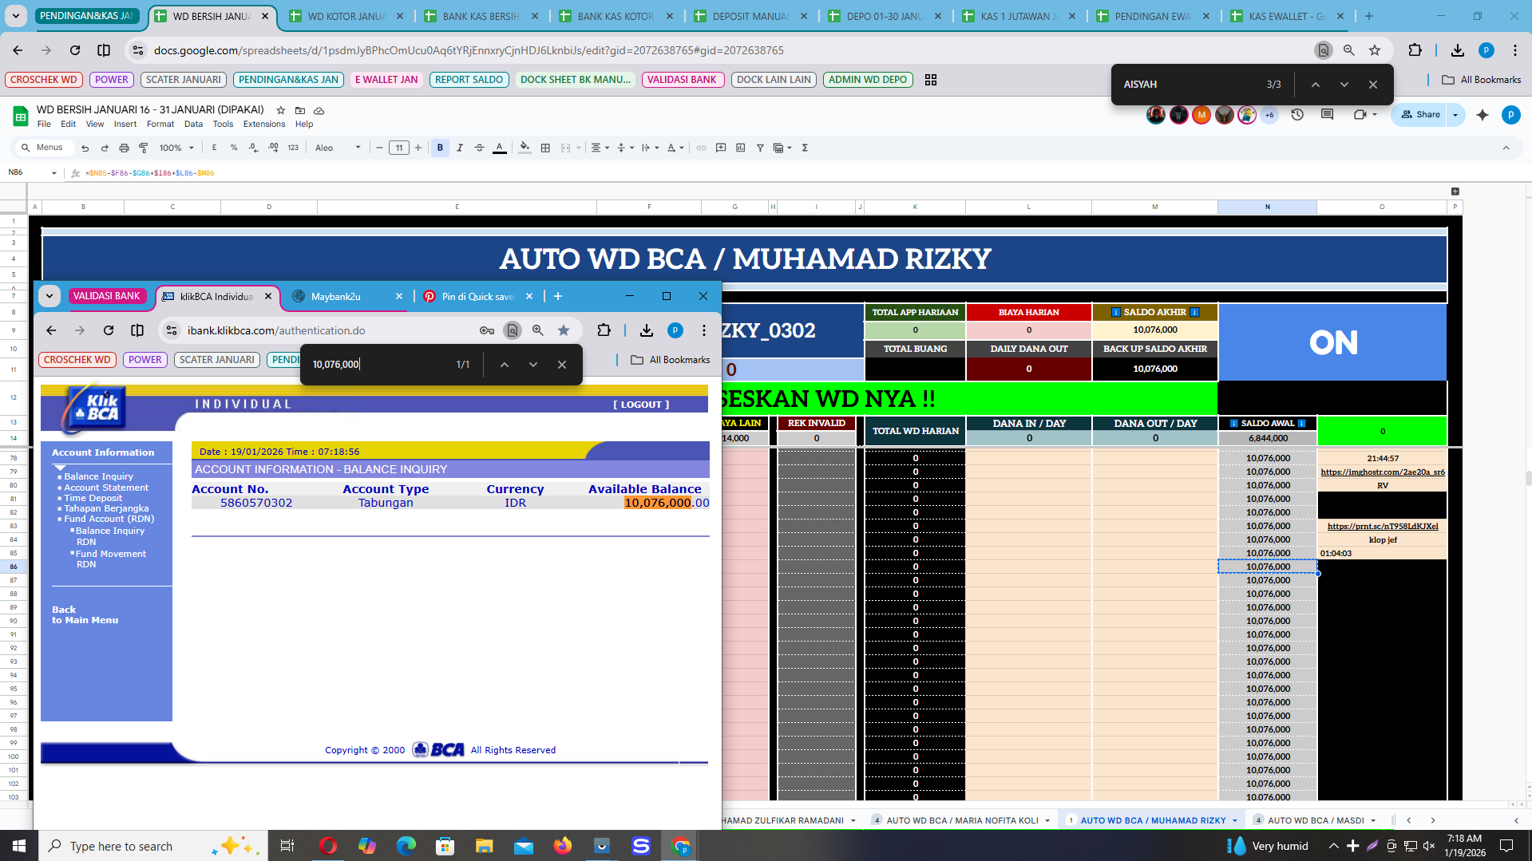Image resolution: width=1532 pixels, height=861 pixels.
Task: Open the Windows Start menu
Action: (x=19, y=846)
